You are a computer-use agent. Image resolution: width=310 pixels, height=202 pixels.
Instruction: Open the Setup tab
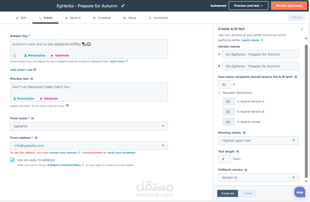coord(130,18)
